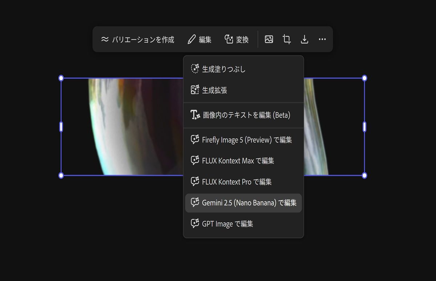
Task: Choose 生成塗りつぶし from the menu
Action: click(x=243, y=69)
